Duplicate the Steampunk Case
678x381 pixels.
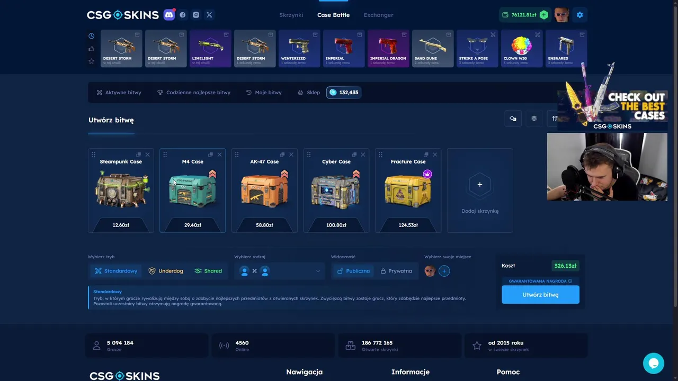coord(139,155)
